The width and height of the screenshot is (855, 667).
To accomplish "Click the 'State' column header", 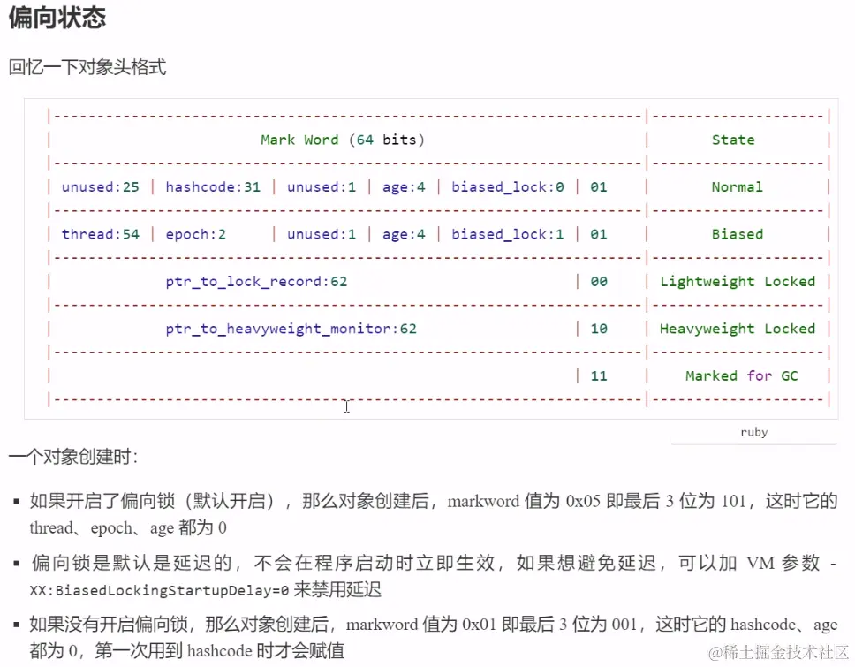I will click(x=733, y=140).
